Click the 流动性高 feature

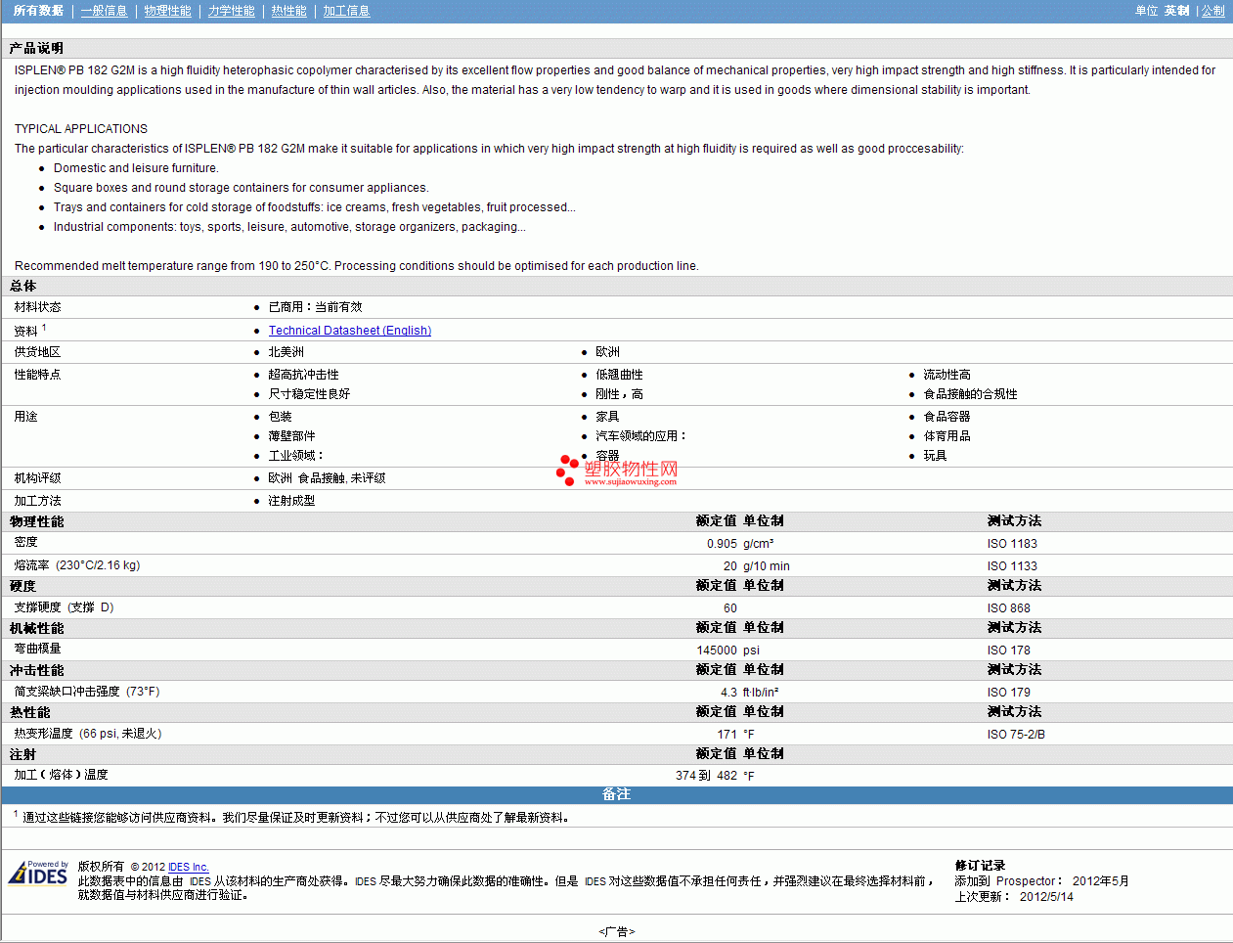point(947,375)
